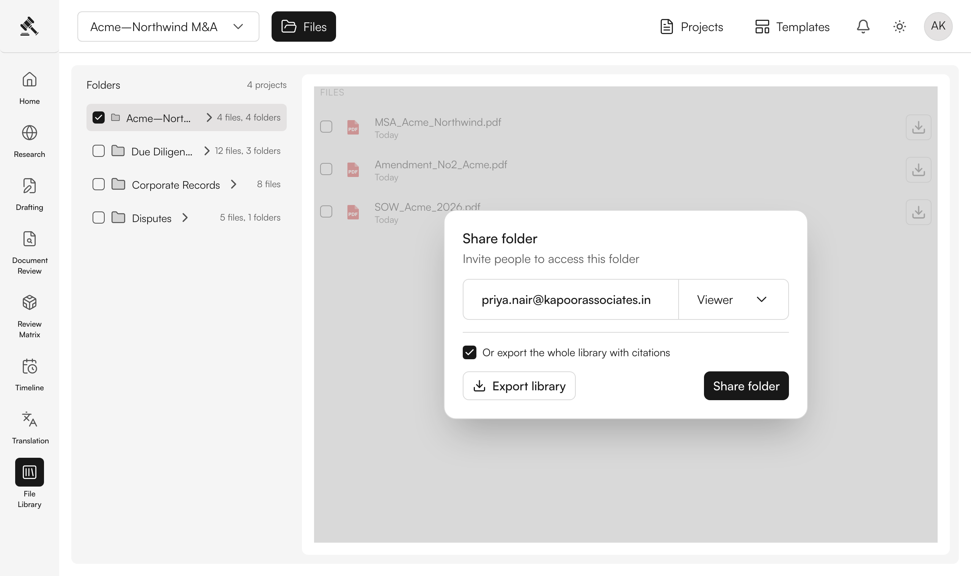This screenshot has width=971, height=576.
Task: Click the Corporate Records folder name
Action: pyautogui.click(x=176, y=185)
